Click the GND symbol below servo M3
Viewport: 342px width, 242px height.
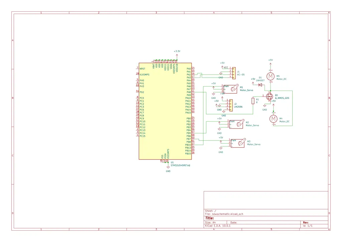pos(221,148)
